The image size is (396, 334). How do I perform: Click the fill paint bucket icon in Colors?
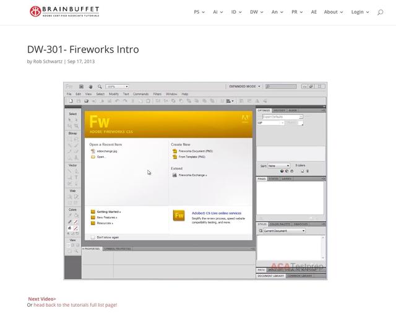pyautogui.click(x=70, y=228)
